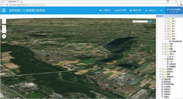Open the 规划信息 menu
The height and width of the screenshot is (99, 183).
(x=135, y=10)
